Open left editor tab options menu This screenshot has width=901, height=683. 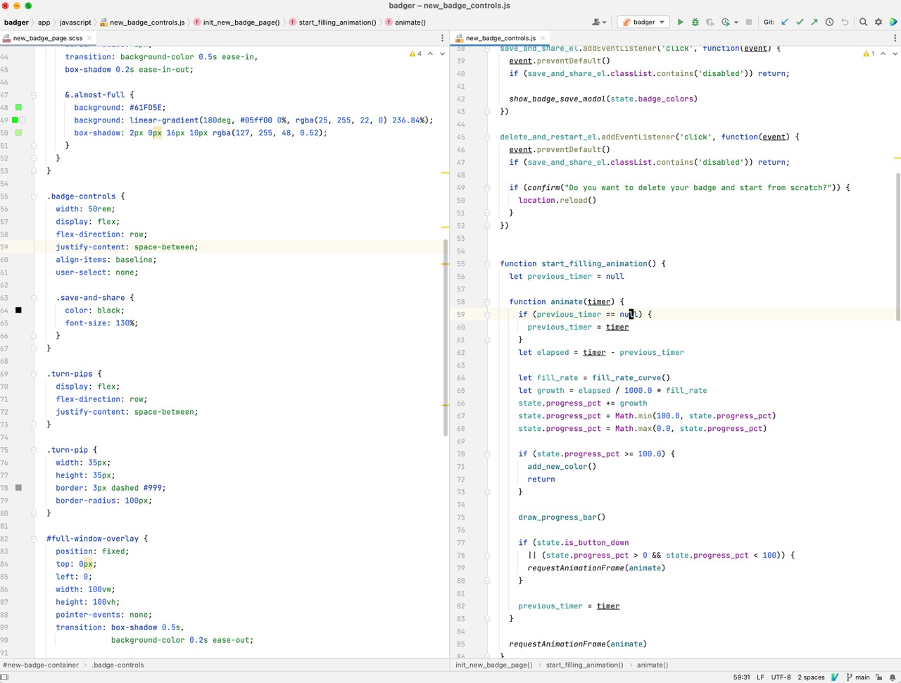442,38
